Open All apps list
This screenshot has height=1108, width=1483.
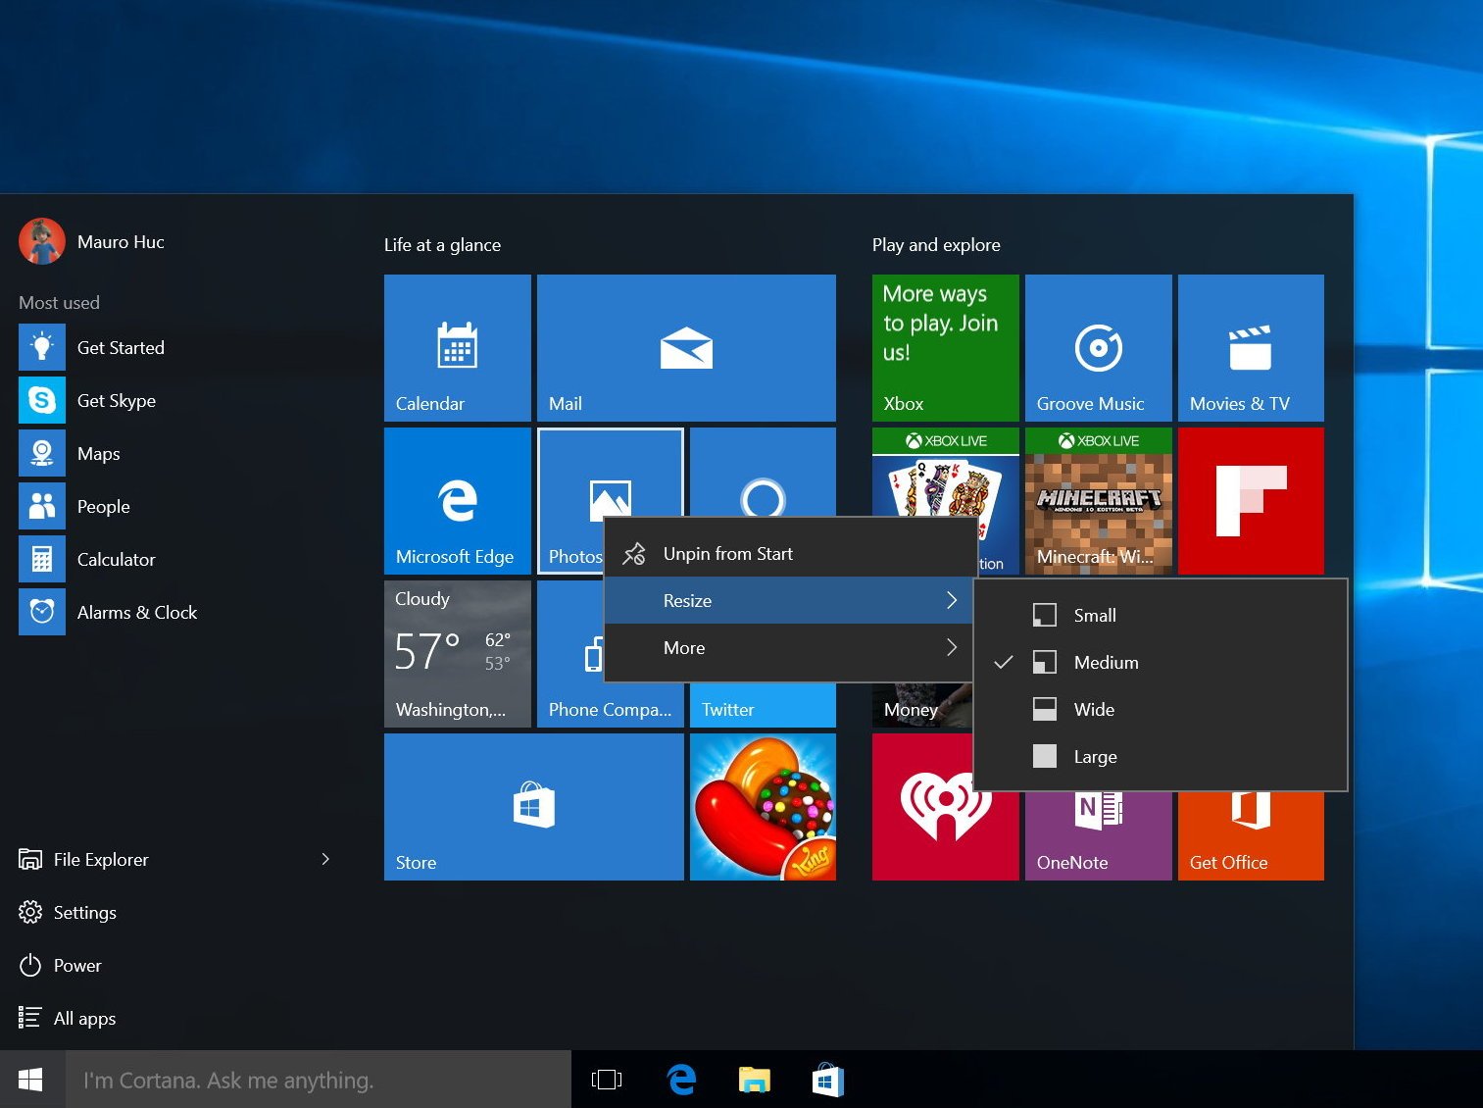(84, 1018)
